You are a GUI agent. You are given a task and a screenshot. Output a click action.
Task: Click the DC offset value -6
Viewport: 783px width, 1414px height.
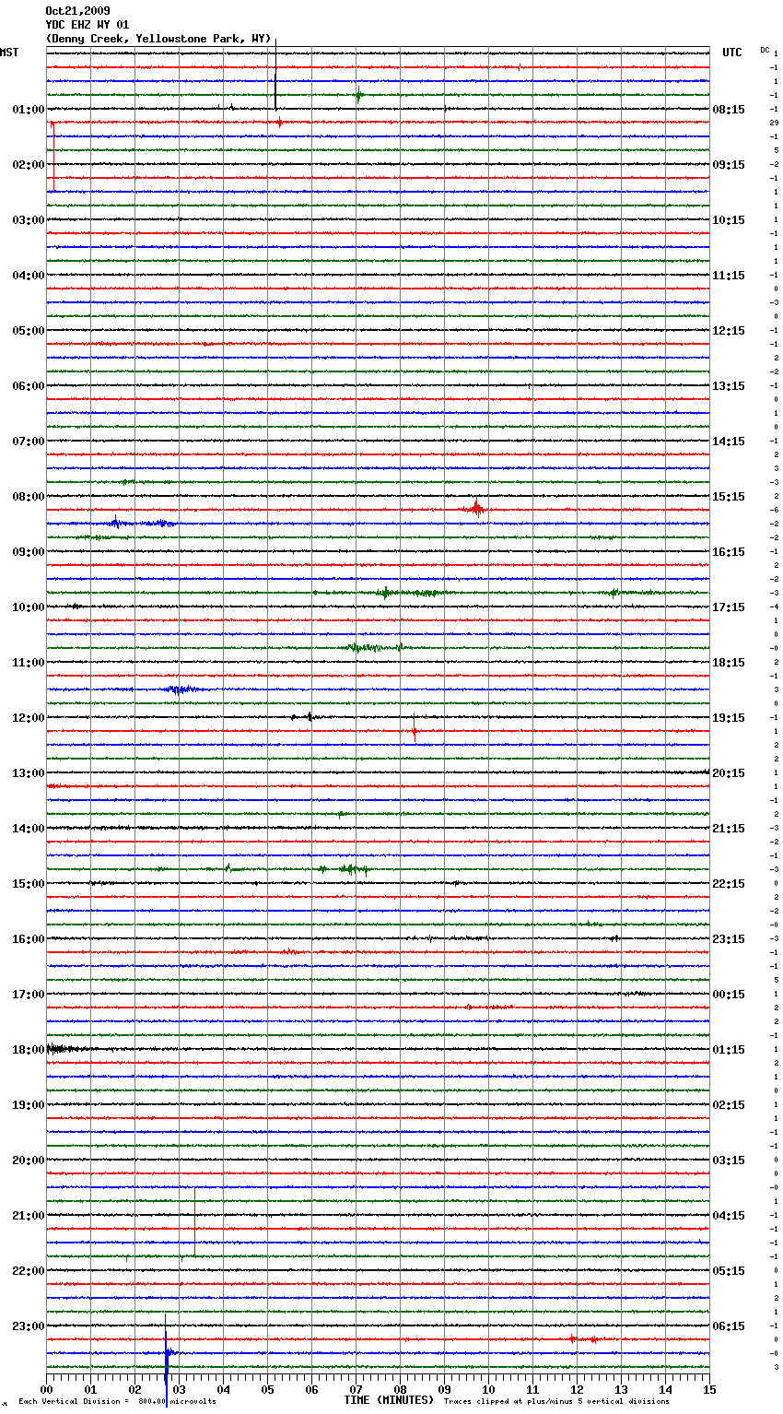click(775, 510)
